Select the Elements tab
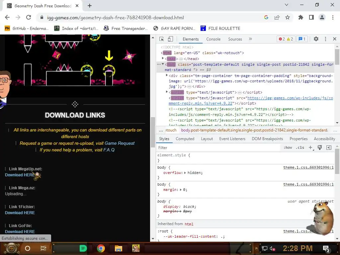This screenshot has width=340, height=255. [190, 39]
